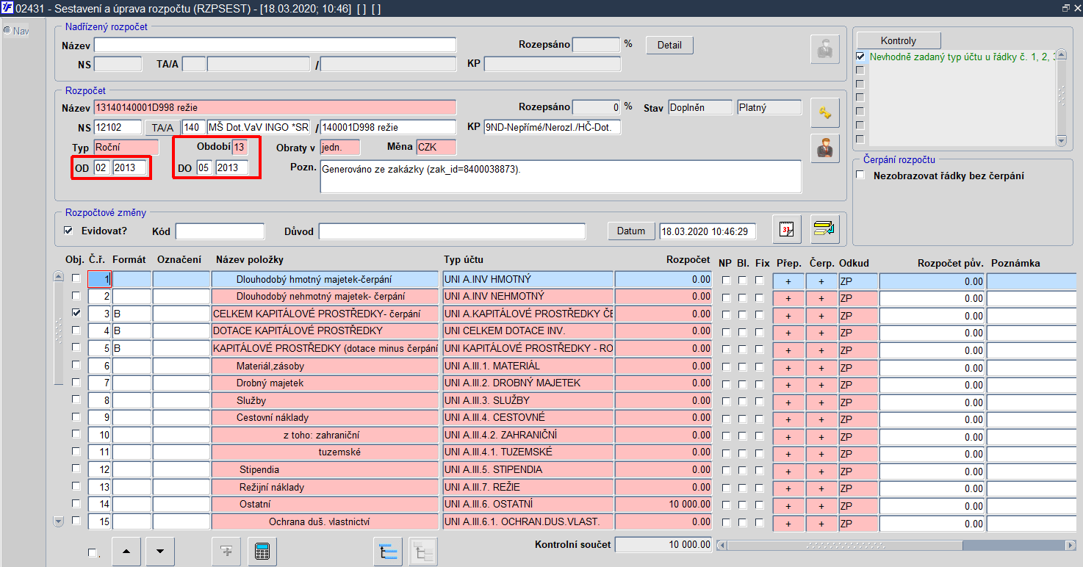
Task: Click Formát cell B in row 4
Action: coord(132,331)
